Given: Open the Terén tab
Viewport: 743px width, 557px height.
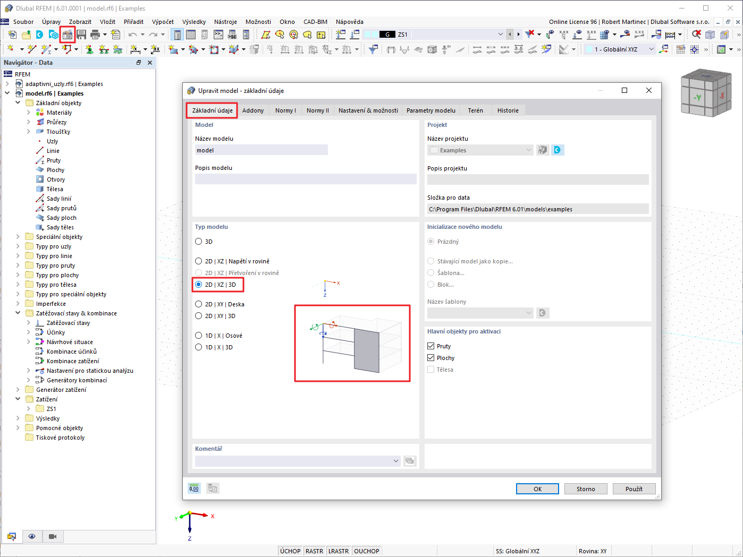Looking at the screenshot, I should (x=476, y=110).
